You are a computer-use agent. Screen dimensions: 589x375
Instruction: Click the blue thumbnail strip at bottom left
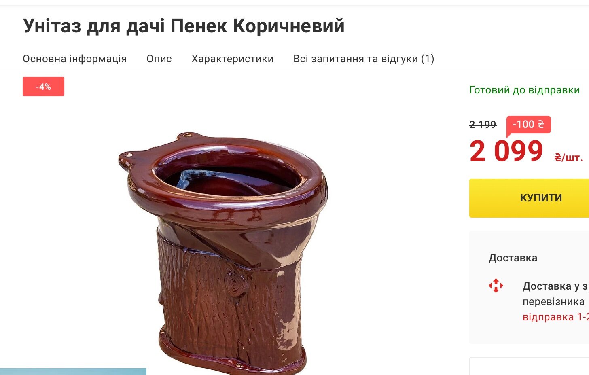73,371
